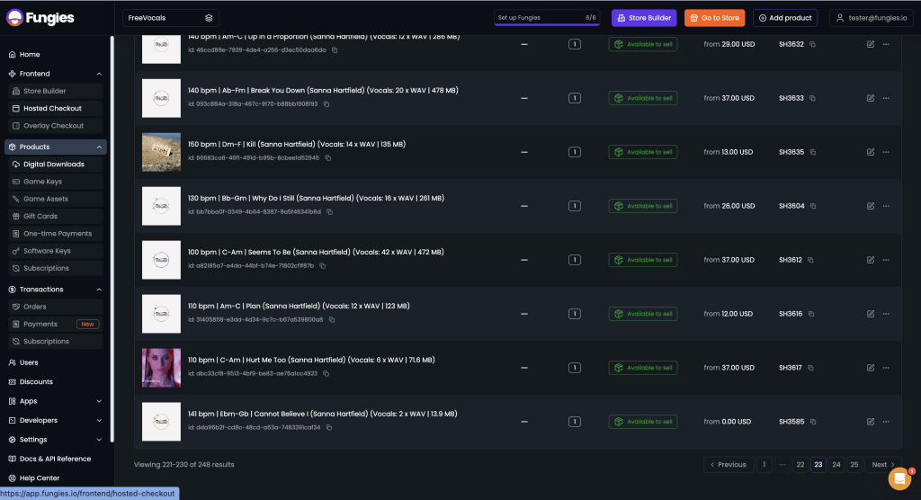
Task: Collapse the Products sidebar section
Action: click(x=99, y=147)
